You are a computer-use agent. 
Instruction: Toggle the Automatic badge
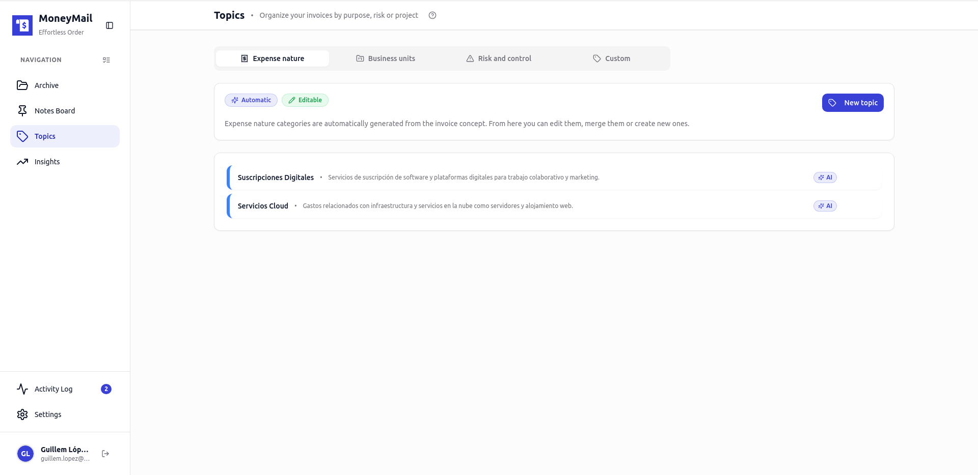[x=251, y=100]
